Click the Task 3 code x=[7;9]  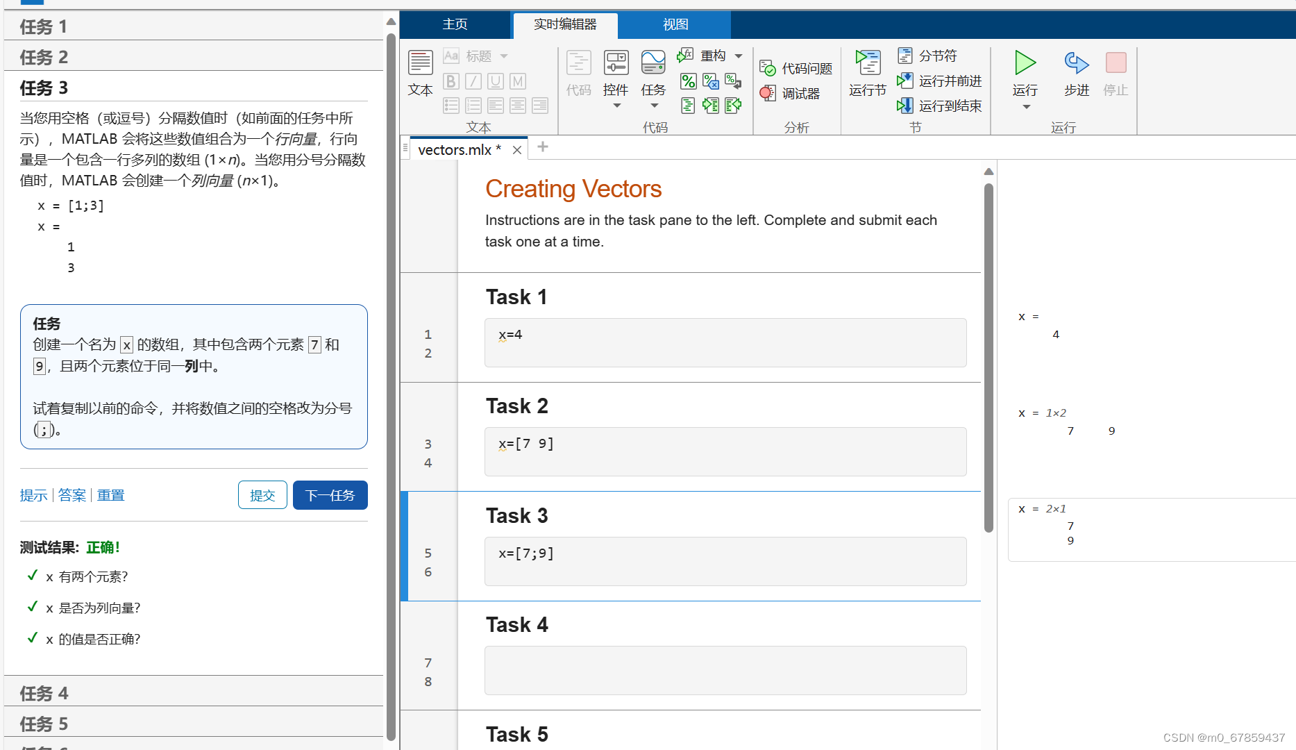526,553
